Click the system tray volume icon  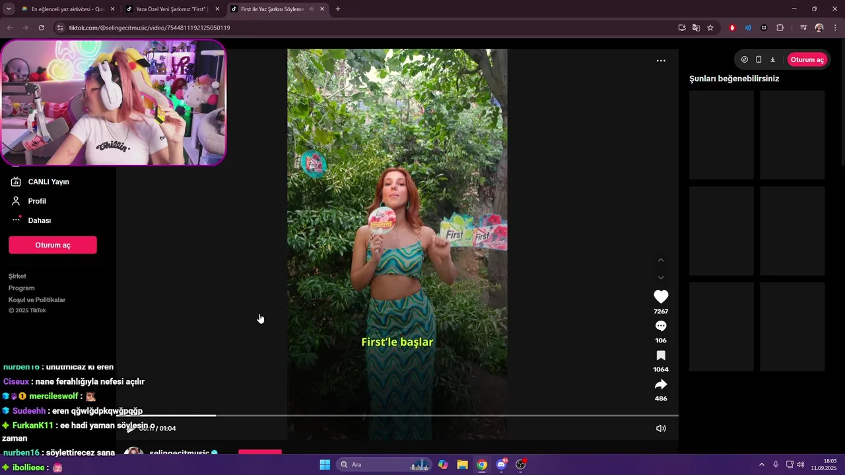[x=801, y=464]
